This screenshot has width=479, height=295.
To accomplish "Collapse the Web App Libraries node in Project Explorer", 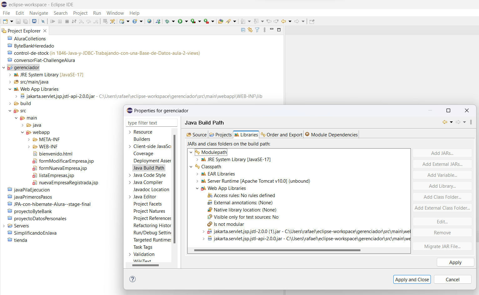I will 10,89.
